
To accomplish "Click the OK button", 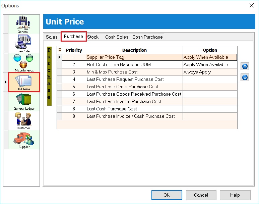I will 167,195.
